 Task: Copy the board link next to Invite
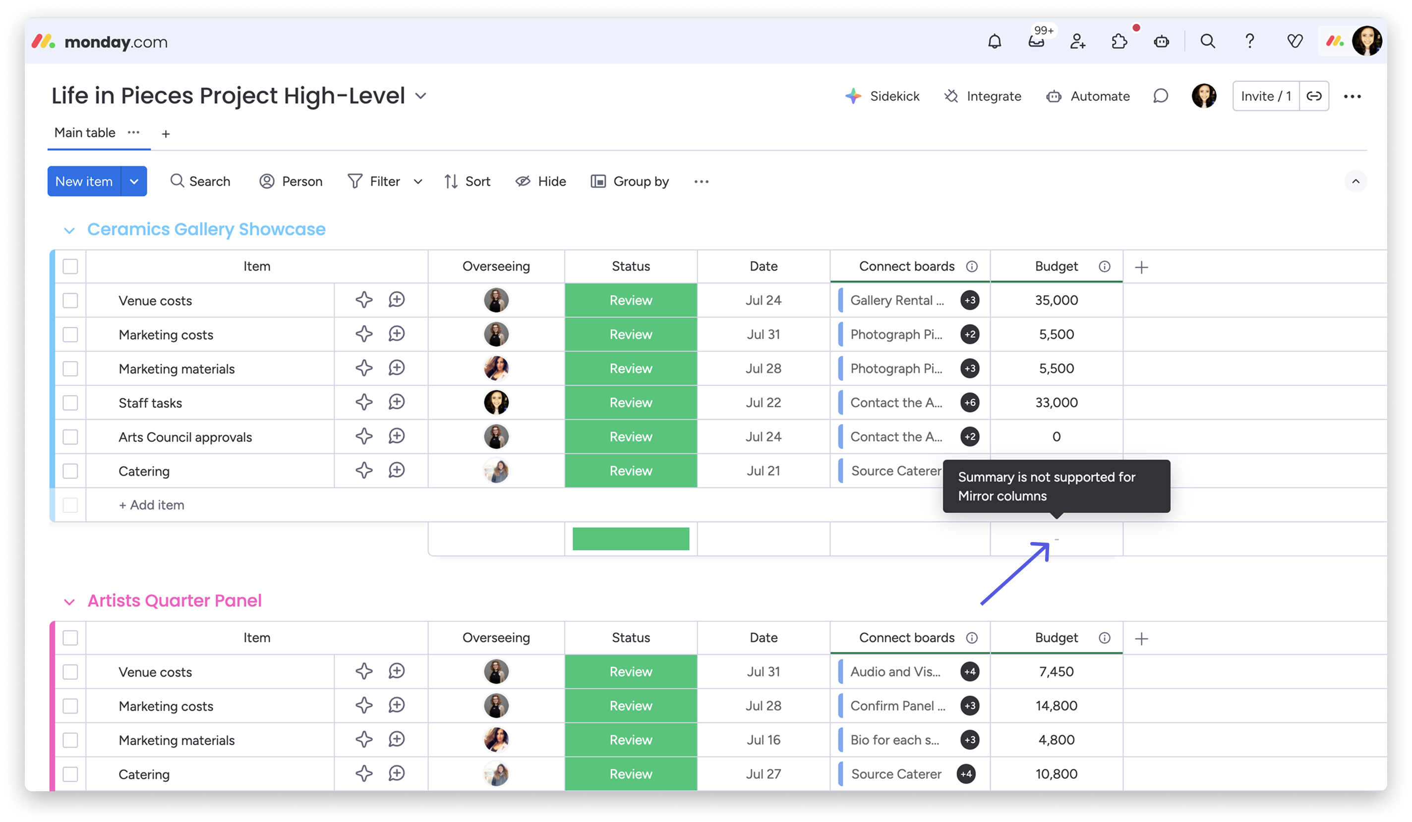pos(1314,96)
